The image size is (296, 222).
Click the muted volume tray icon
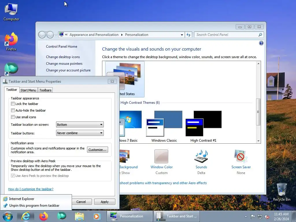(267, 217)
